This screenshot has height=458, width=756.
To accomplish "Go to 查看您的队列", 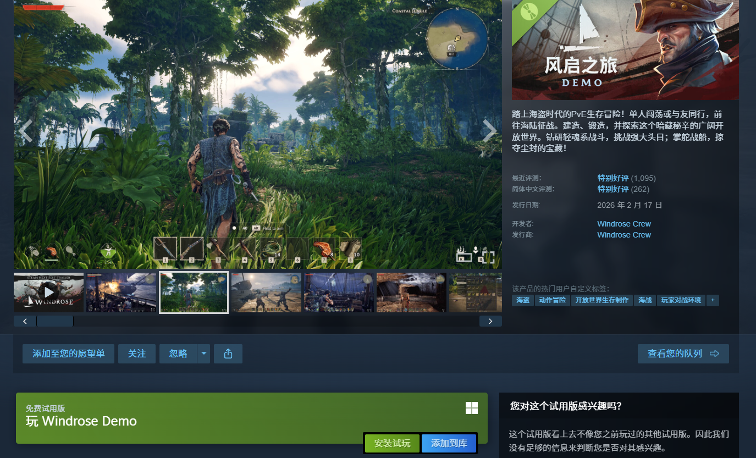I will [x=683, y=354].
